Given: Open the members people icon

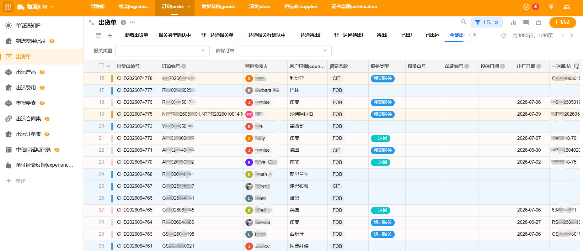Looking at the screenshot, I should pos(567,7).
